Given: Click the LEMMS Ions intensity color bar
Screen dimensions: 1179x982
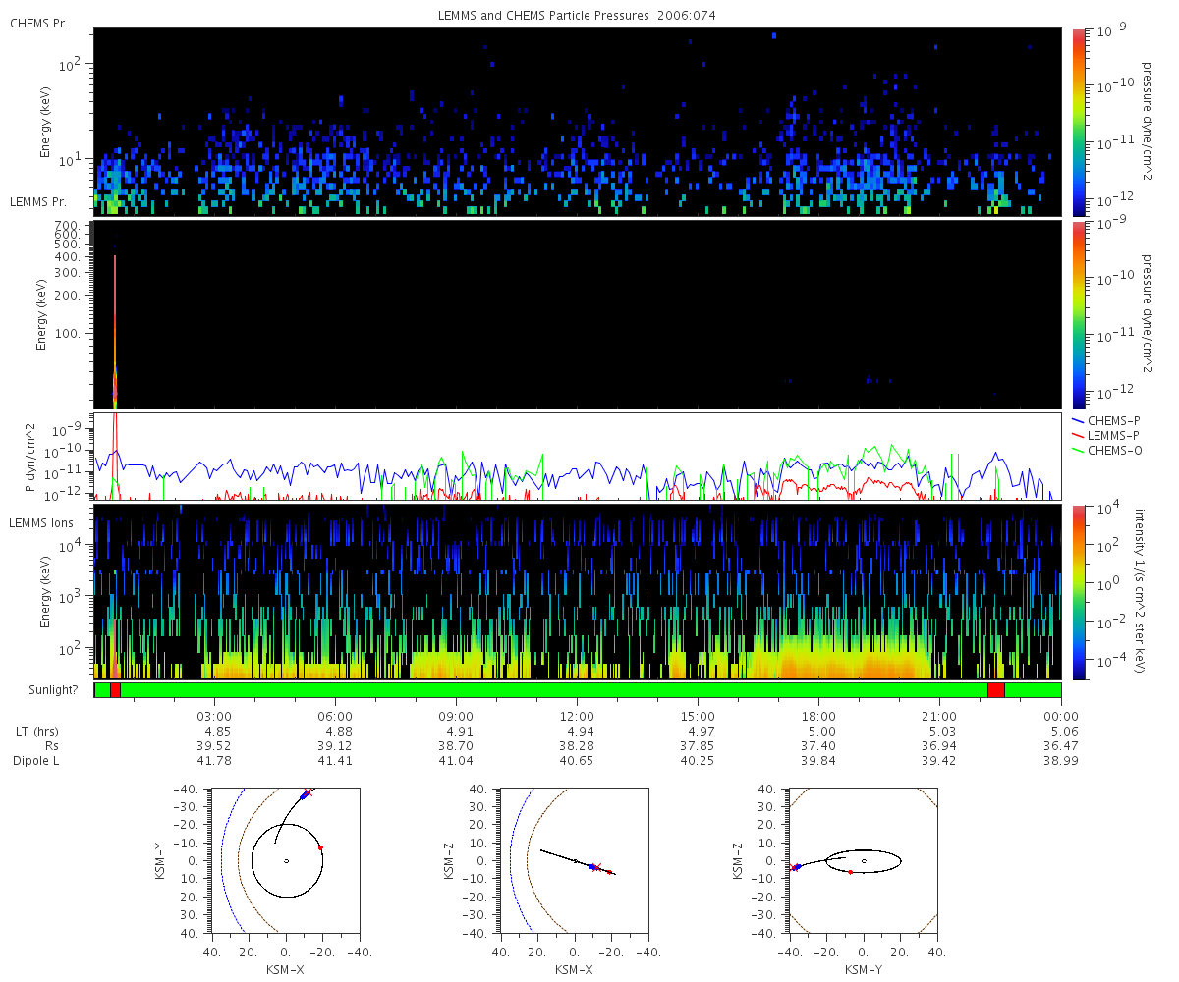Looking at the screenshot, I should pos(1079,591).
